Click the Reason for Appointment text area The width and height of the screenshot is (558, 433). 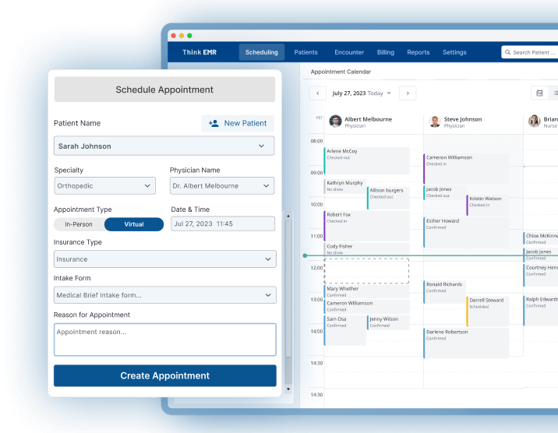click(x=164, y=340)
